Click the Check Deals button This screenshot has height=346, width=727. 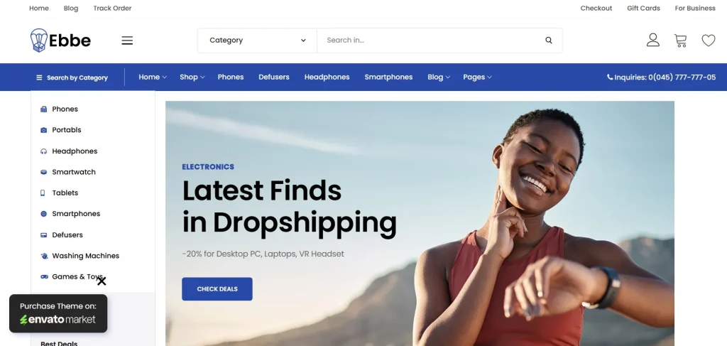(x=217, y=289)
